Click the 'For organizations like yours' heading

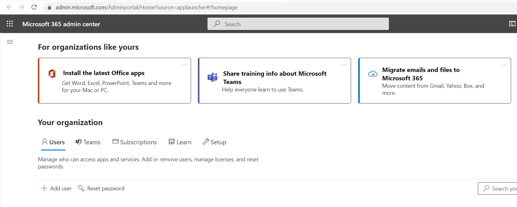(88, 47)
